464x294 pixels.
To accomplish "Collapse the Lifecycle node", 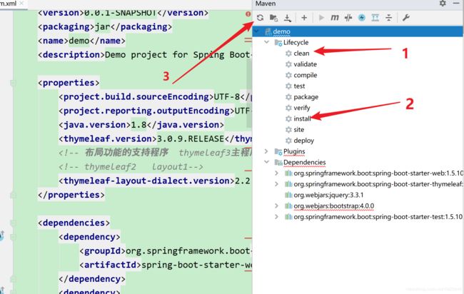I will [267, 42].
